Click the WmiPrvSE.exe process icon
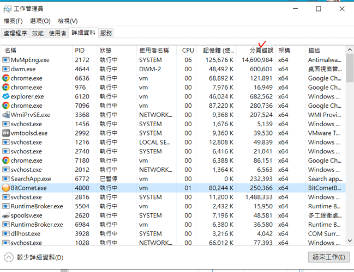The height and width of the screenshot is (272, 354). pos(6,115)
